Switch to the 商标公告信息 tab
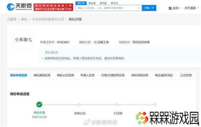The width and height of the screenshot is (201, 127). pos(65,75)
